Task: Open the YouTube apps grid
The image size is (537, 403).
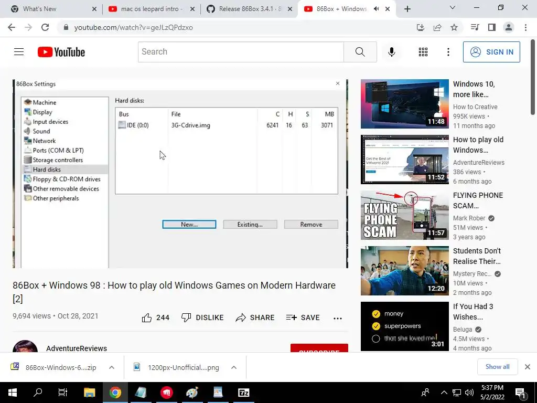Action: pos(423,52)
